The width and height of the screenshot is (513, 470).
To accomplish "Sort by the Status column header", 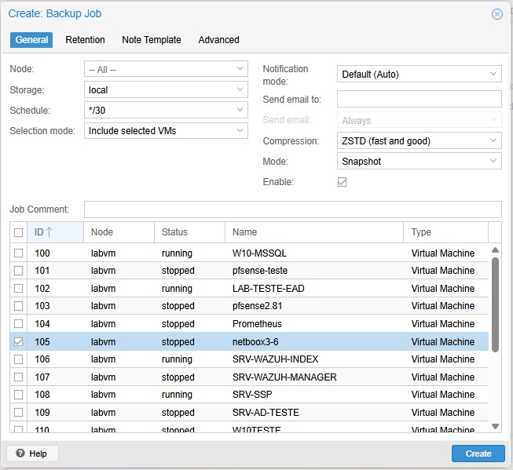I will point(189,232).
